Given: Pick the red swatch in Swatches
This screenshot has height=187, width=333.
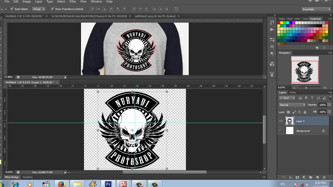Looking at the screenshot, I should (278, 23).
